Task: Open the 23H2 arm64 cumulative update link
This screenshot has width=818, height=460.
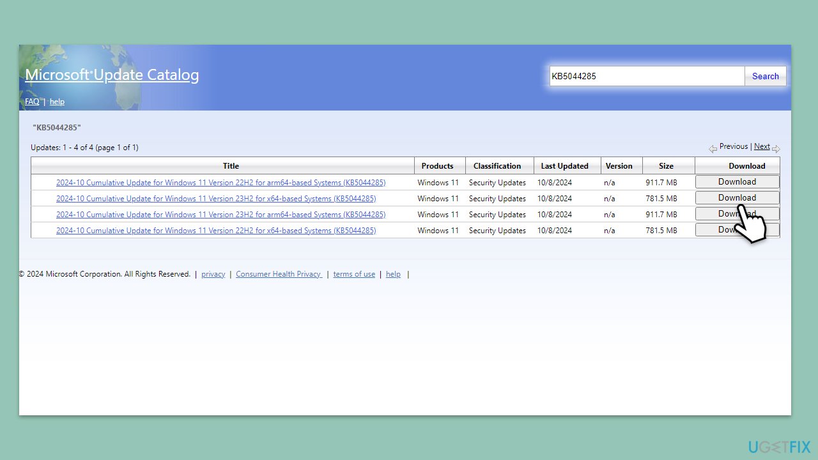Action: coord(220,215)
